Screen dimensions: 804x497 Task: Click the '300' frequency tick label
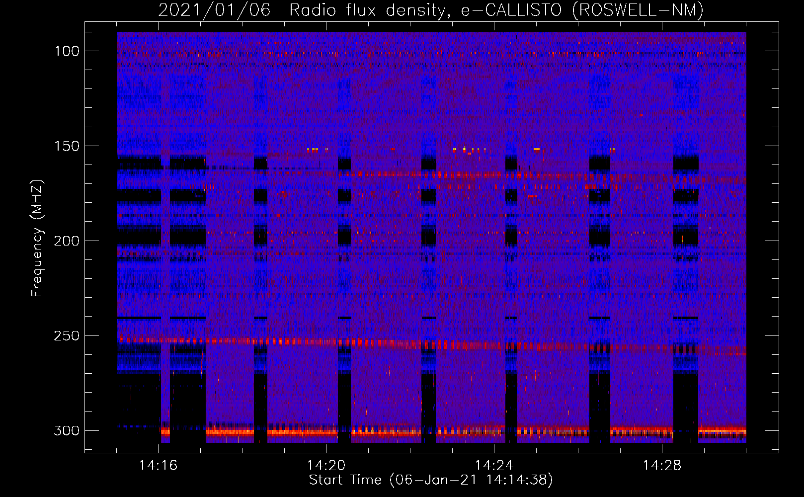point(66,430)
